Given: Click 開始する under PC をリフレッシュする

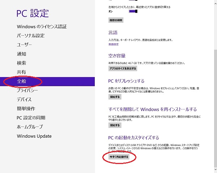Looking at the screenshot, I should coord(115,97).
